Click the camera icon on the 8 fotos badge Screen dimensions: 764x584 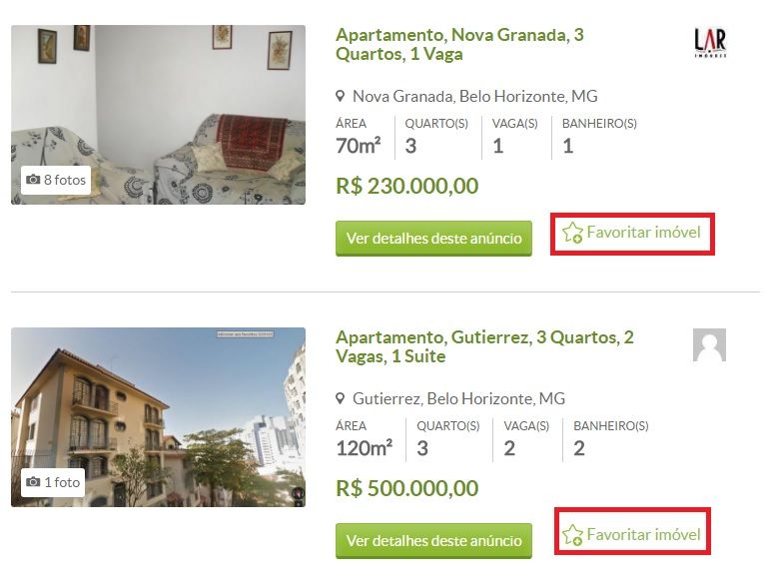(34, 180)
